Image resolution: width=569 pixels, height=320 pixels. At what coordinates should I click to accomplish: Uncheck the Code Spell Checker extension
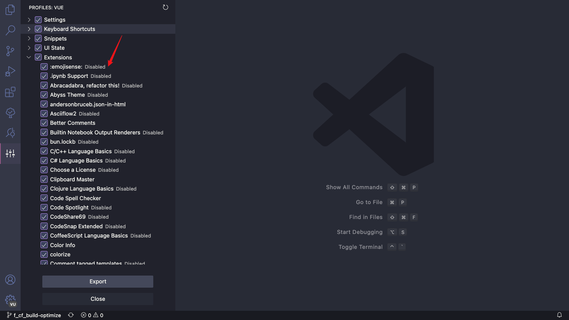tap(44, 198)
